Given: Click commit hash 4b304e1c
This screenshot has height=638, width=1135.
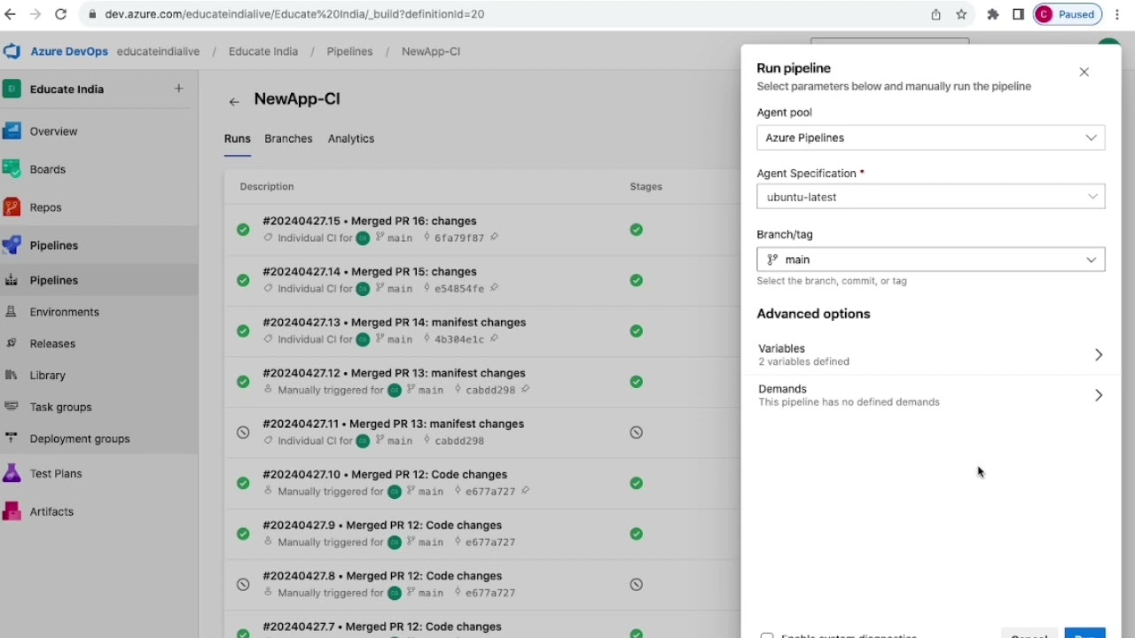Looking at the screenshot, I should tap(458, 339).
